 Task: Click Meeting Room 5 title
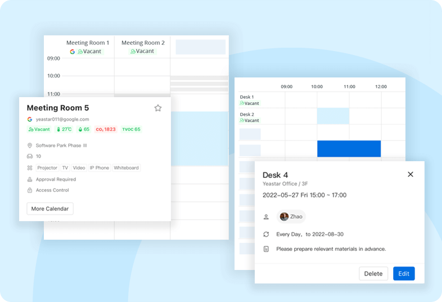pos(58,108)
